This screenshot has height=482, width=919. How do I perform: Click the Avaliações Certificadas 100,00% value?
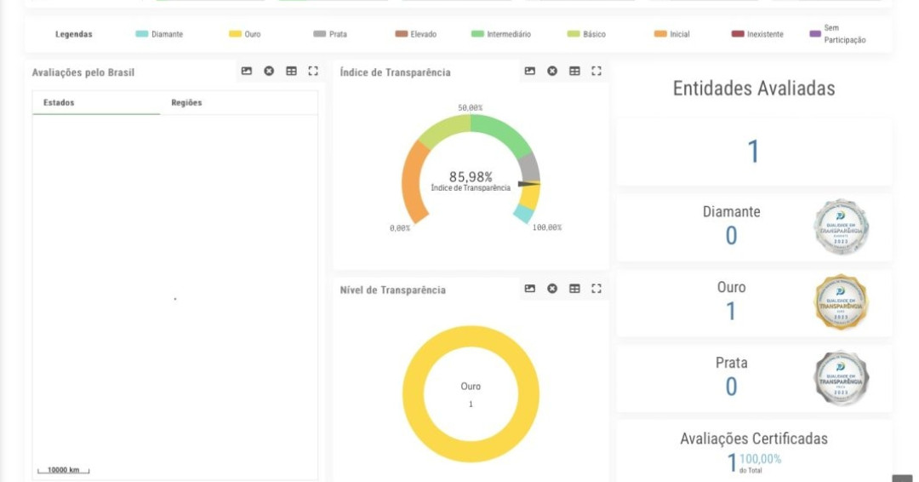[760, 459]
